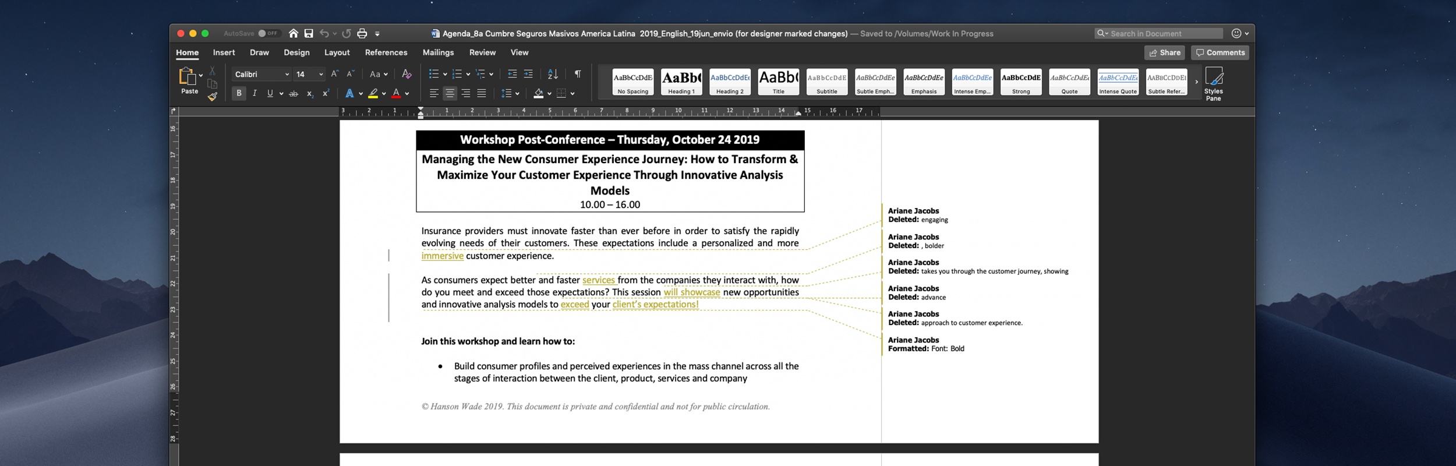Open the Comments button
The height and width of the screenshot is (466, 1456).
[x=1220, y=52]
